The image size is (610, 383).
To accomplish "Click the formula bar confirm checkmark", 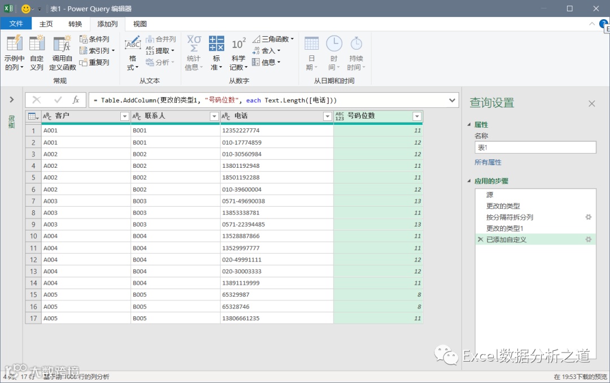I will pyautogui.click(x=58, y=100).
